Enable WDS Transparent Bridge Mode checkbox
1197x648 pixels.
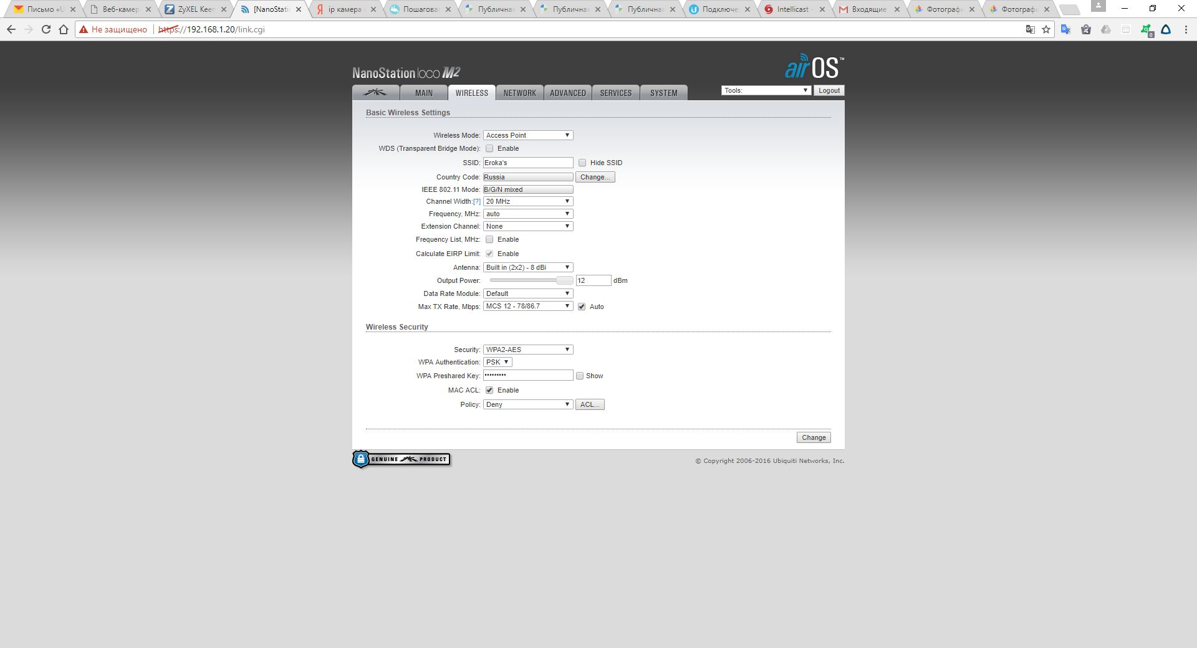(489, 148)
